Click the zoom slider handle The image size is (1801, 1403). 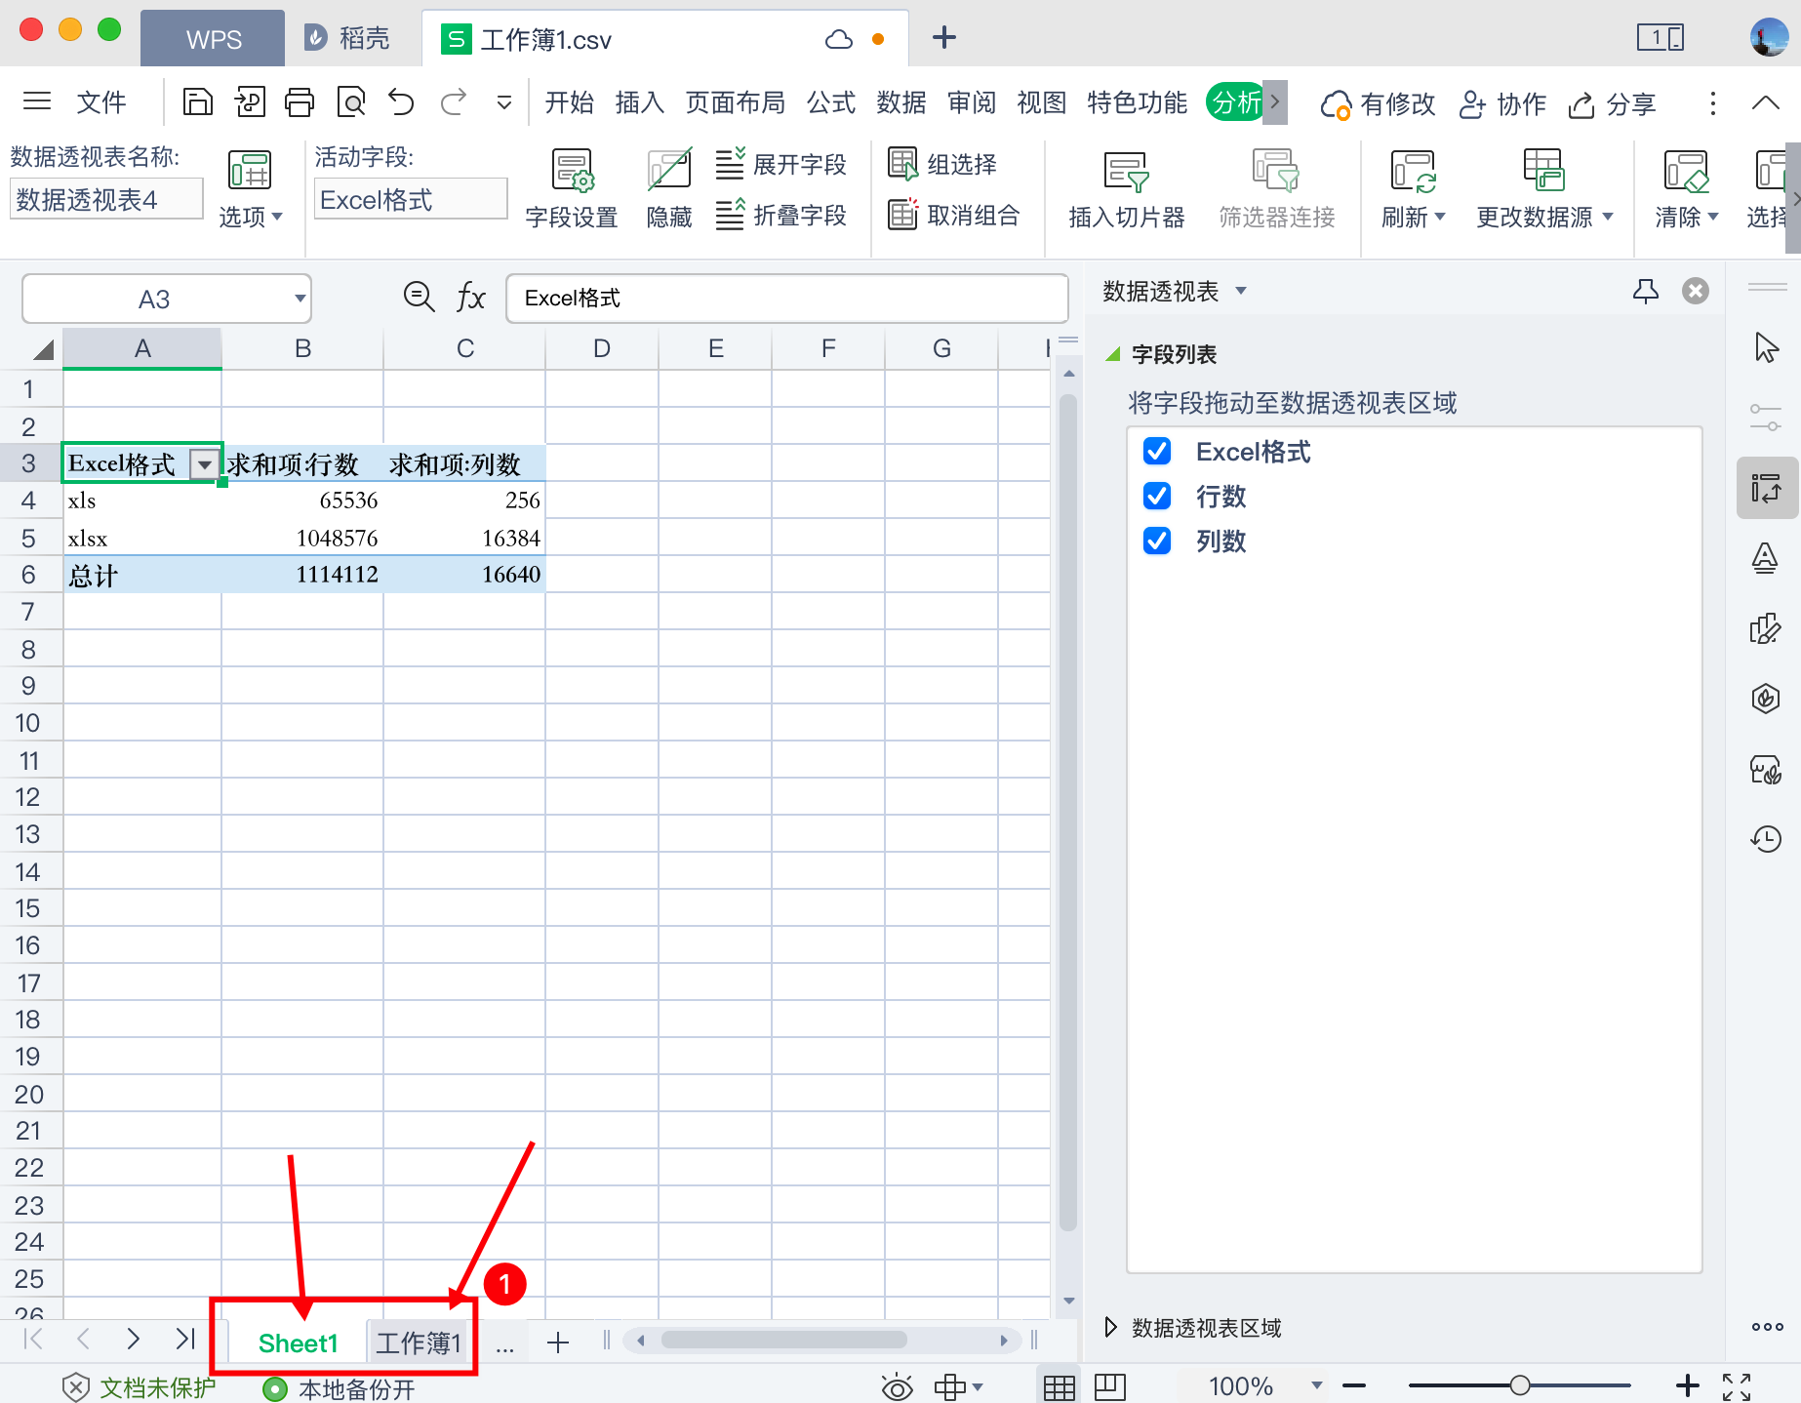[1519, 1385]
